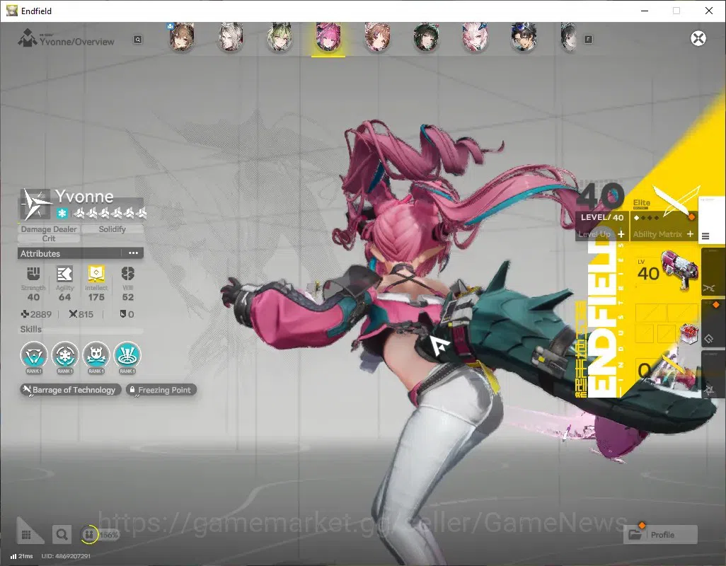726x566 pixels.
Task: Click the HP value 2889
Action: (x=36, y=314)
